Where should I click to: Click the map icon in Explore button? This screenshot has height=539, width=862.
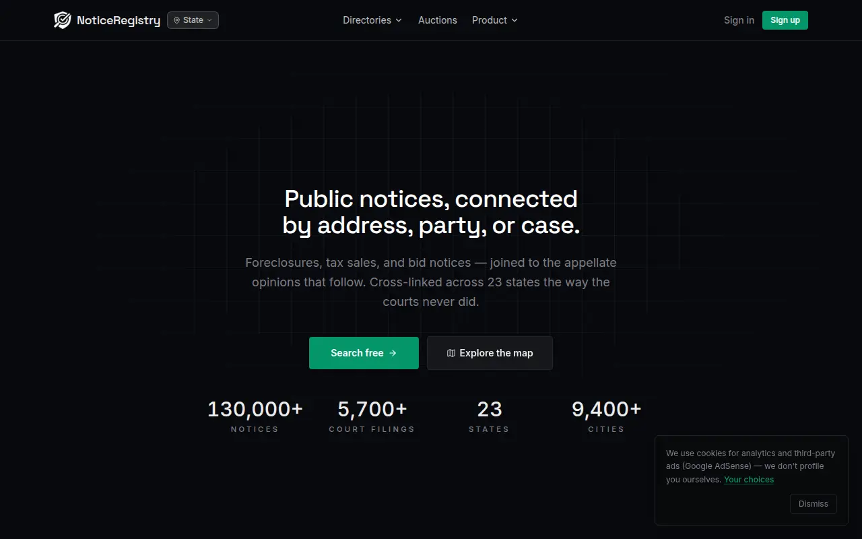pyautogui.click(x=451, y=353)
